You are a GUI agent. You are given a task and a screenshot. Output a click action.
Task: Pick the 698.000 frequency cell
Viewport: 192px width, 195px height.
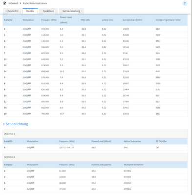[x=45, y=71]
